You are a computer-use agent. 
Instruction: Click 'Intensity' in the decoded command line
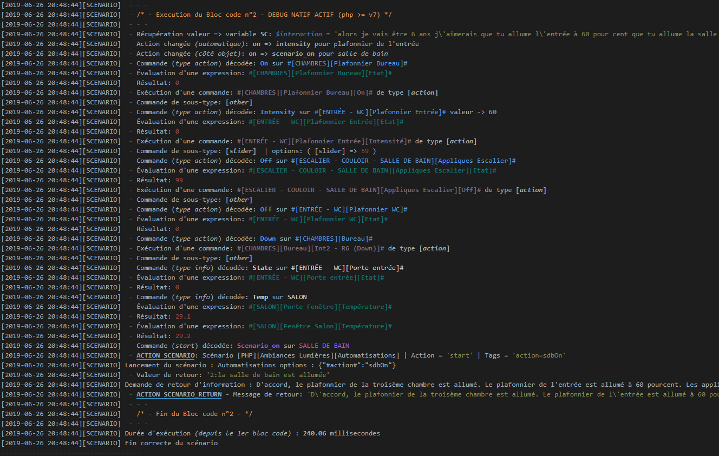(278, 112)
